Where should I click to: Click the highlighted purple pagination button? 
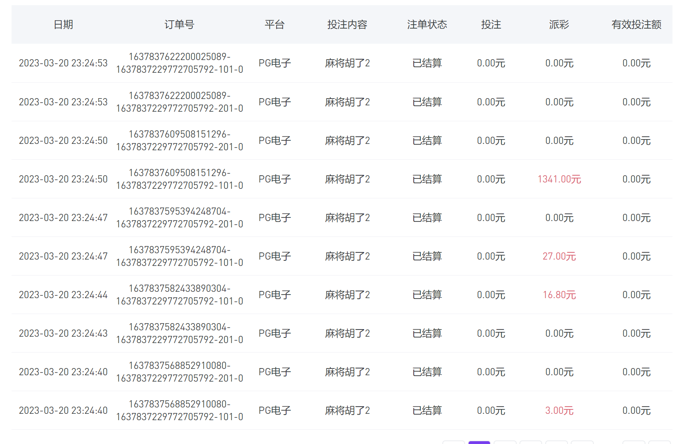(x=479, y=442)
